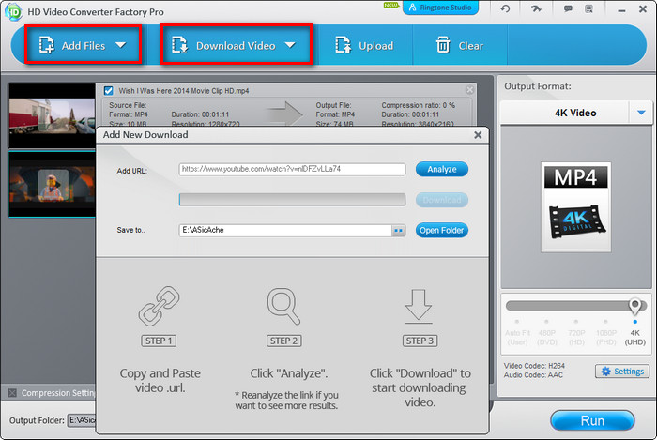
Task: Click the Analyze button
Action: (442, 169)
